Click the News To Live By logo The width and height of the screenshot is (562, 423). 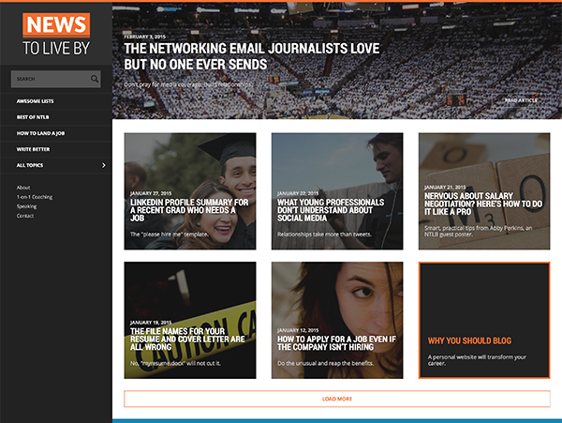(x=55, y=37)
